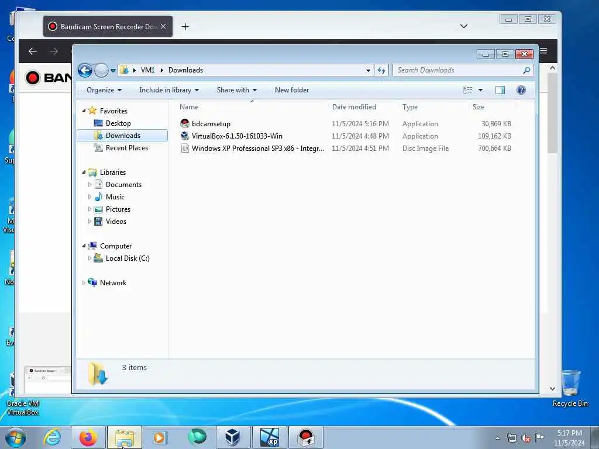Open recent locations dropdown beside navigation arrows
The image size is (599, 449).
(x=113, y=70)
